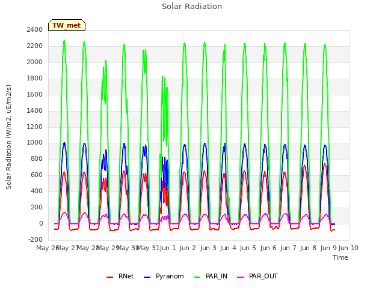This screenshot has width=385, height=288.
Task: Click the 800 y-axis tick label
Action: tap(37, 158)
